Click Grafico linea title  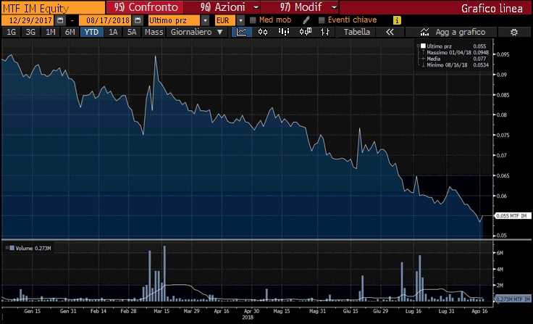[492, 8]
